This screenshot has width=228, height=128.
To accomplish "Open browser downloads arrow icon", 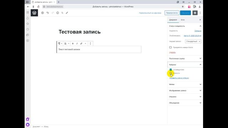I will pos(199,7).
